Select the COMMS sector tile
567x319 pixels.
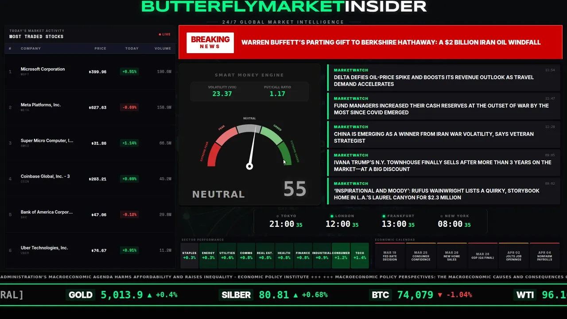point(246,256)
